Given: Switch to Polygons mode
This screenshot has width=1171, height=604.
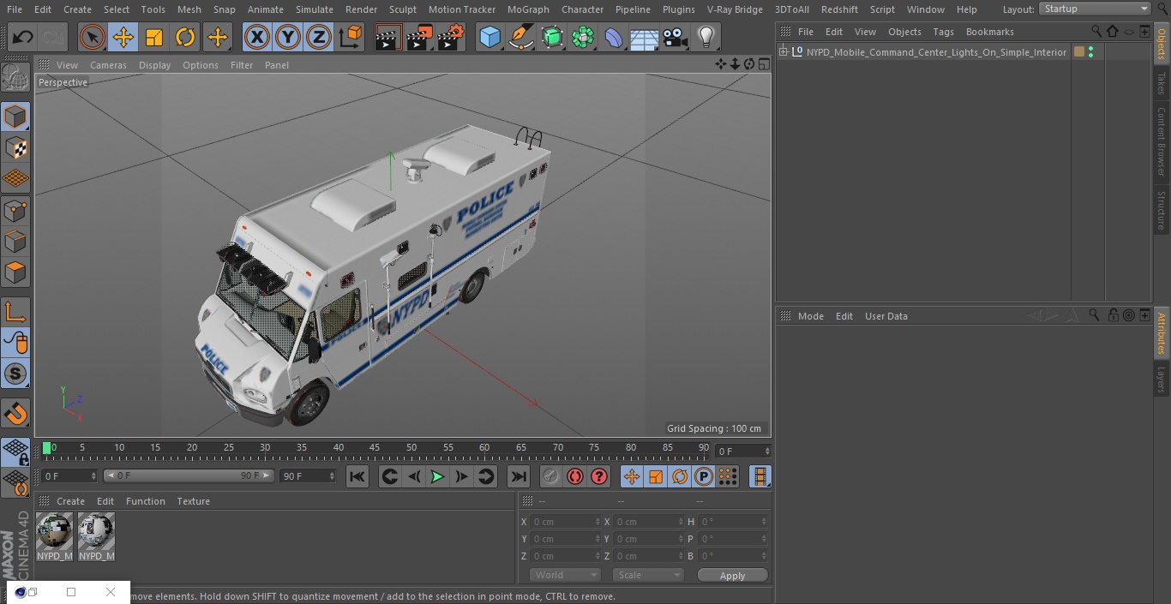Looking at the screenshot, I should coord(15,272).
